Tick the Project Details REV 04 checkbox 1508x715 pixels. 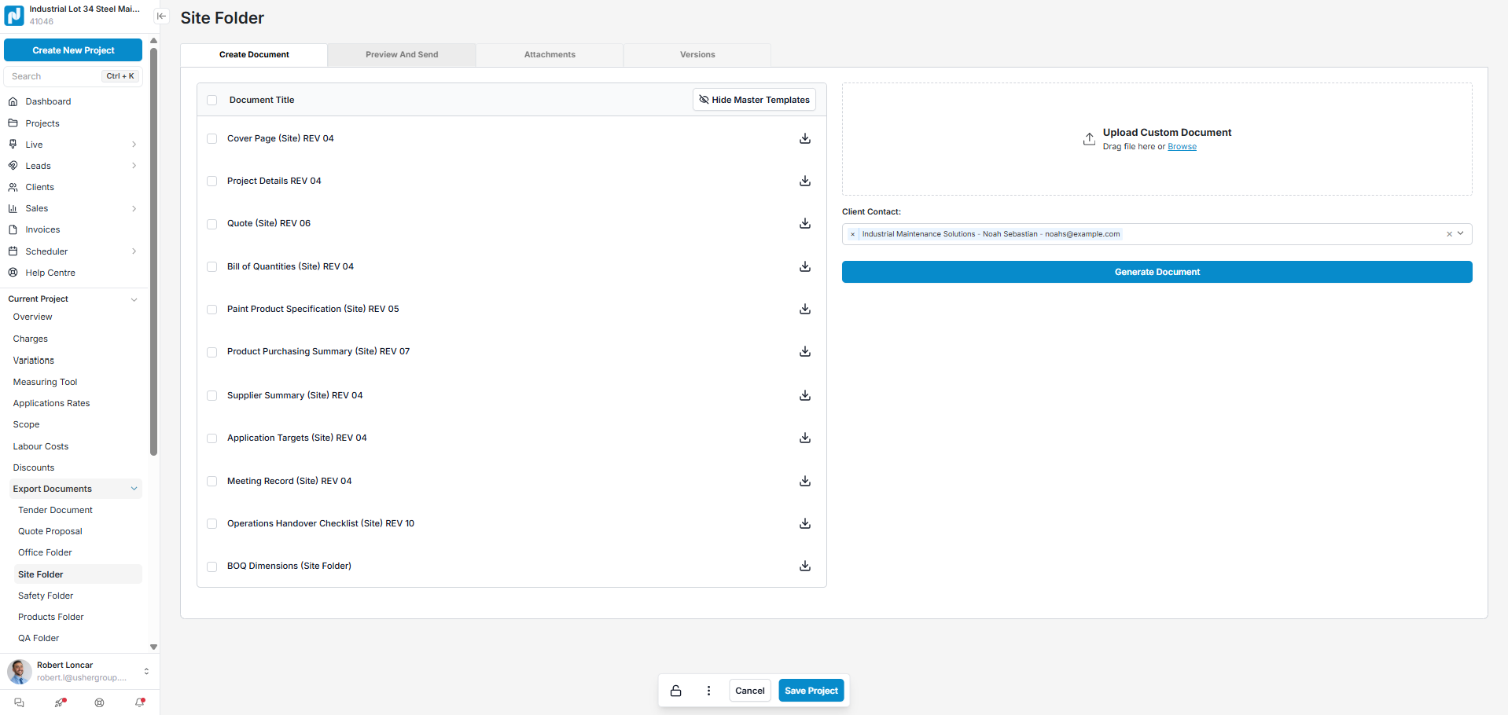tap(211, 181)
